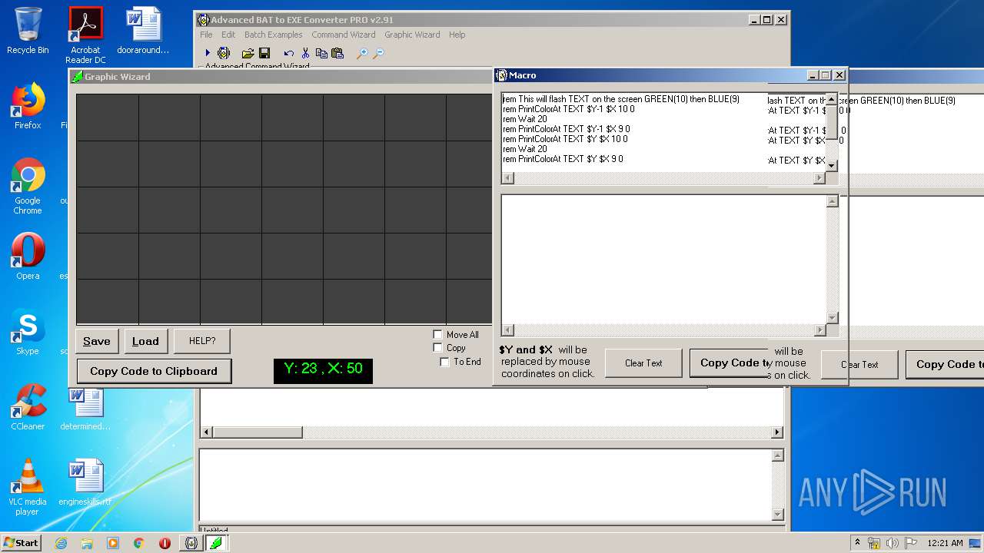This screenshot has width=984, height=553.
Task: Open the Acrobat Reader DC desktop icon
Action: 85,35
